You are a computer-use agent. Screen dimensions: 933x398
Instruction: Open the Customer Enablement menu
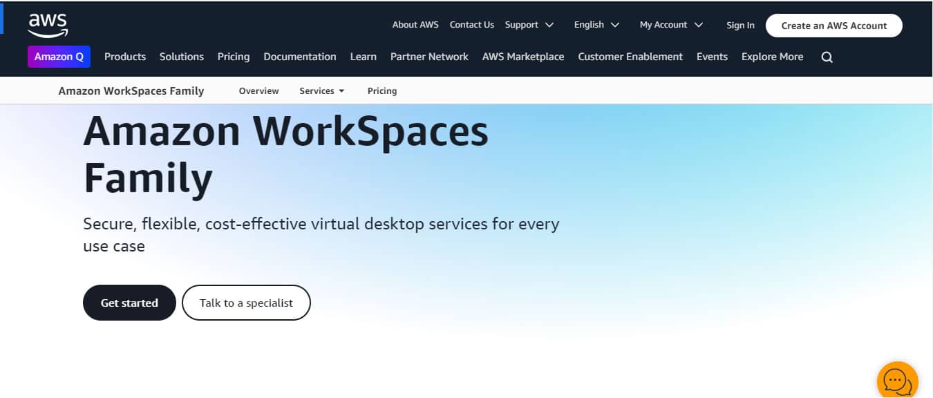[630, 57]
